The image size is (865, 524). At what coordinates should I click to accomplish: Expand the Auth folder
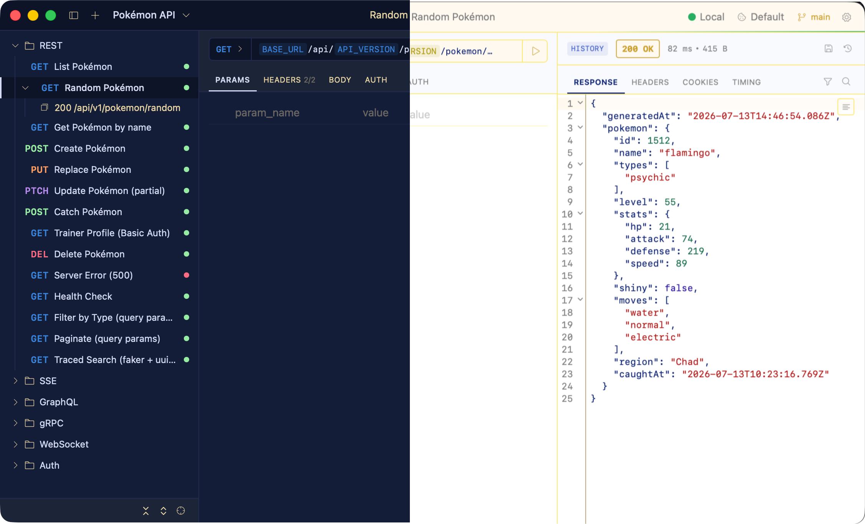15,465
